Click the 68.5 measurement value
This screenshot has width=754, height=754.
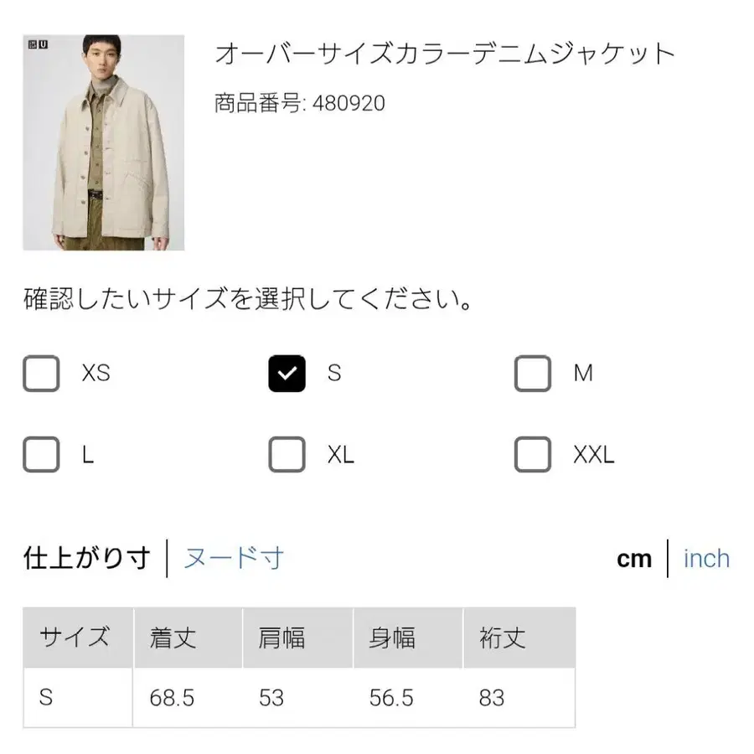pos(171,697)
